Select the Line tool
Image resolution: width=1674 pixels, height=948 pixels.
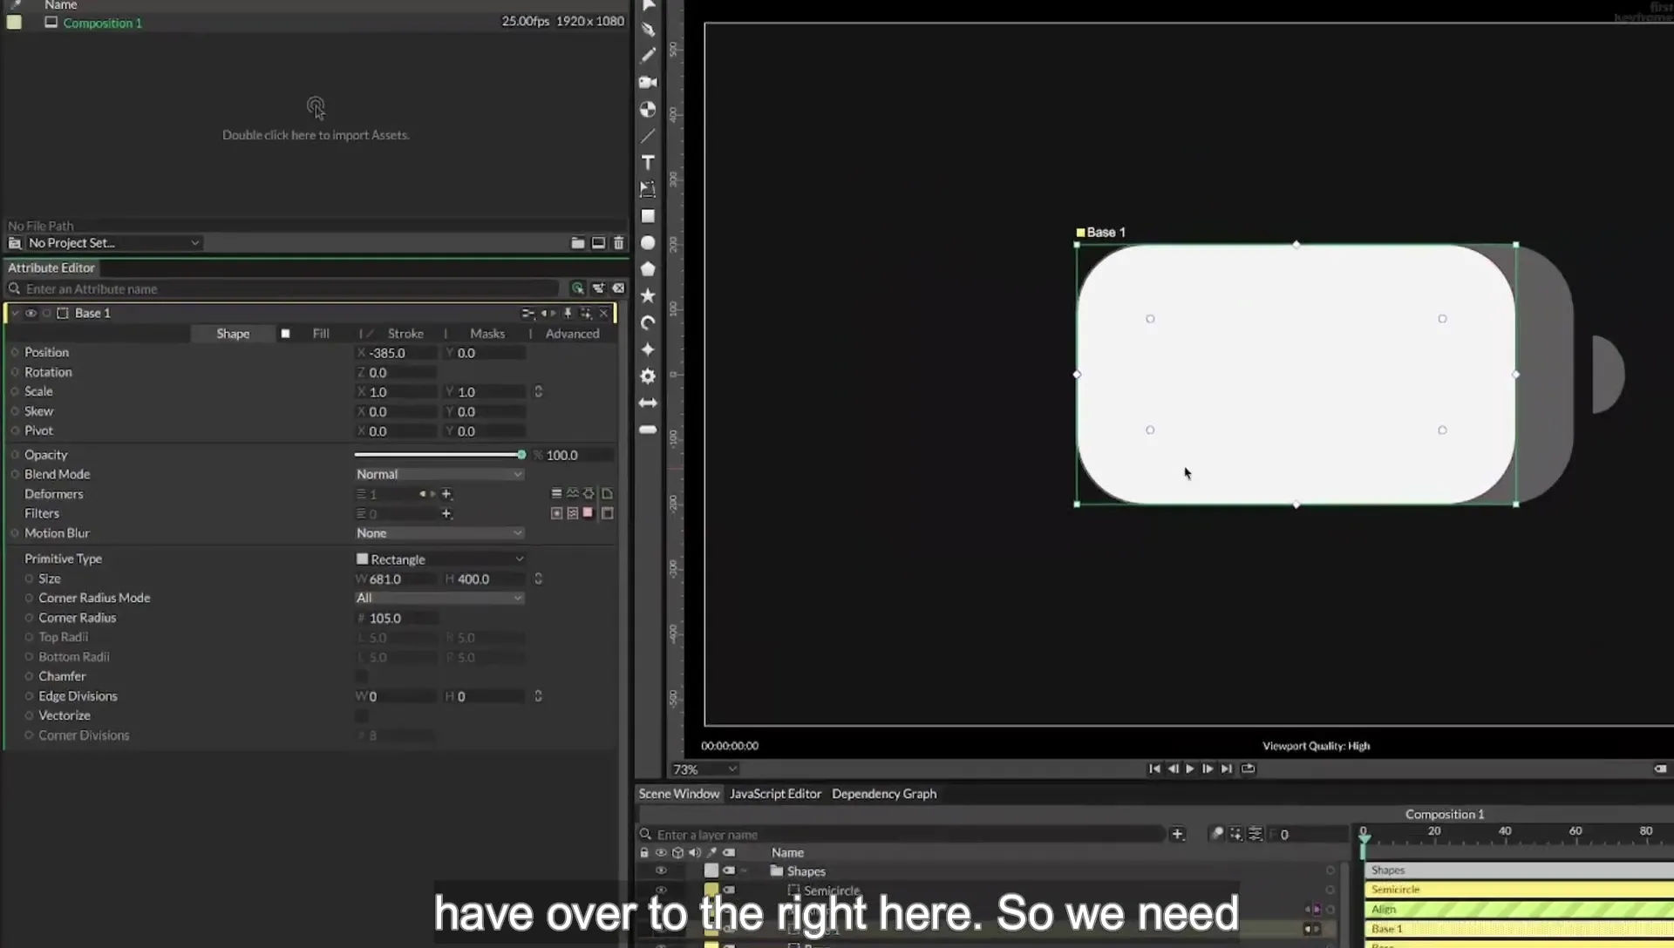(648, 136)
